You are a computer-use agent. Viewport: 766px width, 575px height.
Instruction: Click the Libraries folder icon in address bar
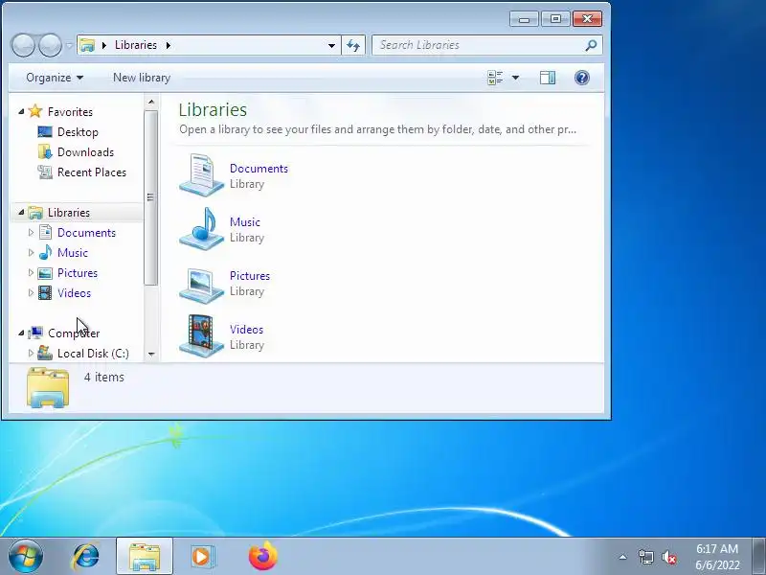pos(87,45)
